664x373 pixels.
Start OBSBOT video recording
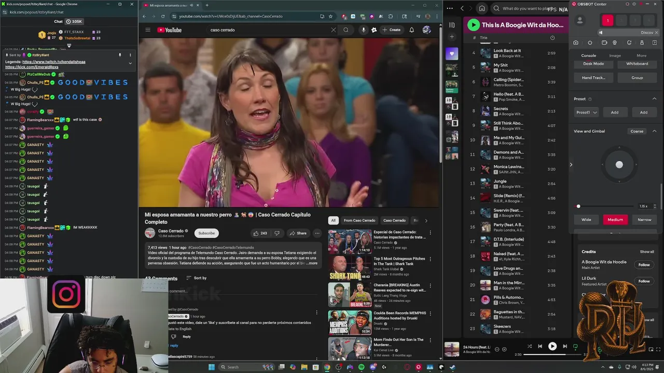[x=604, y=42]
